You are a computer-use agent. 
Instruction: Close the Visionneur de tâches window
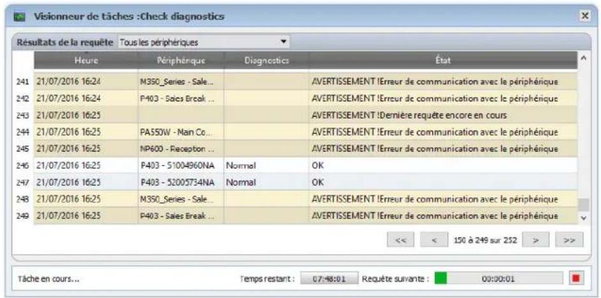pos(584,16)
